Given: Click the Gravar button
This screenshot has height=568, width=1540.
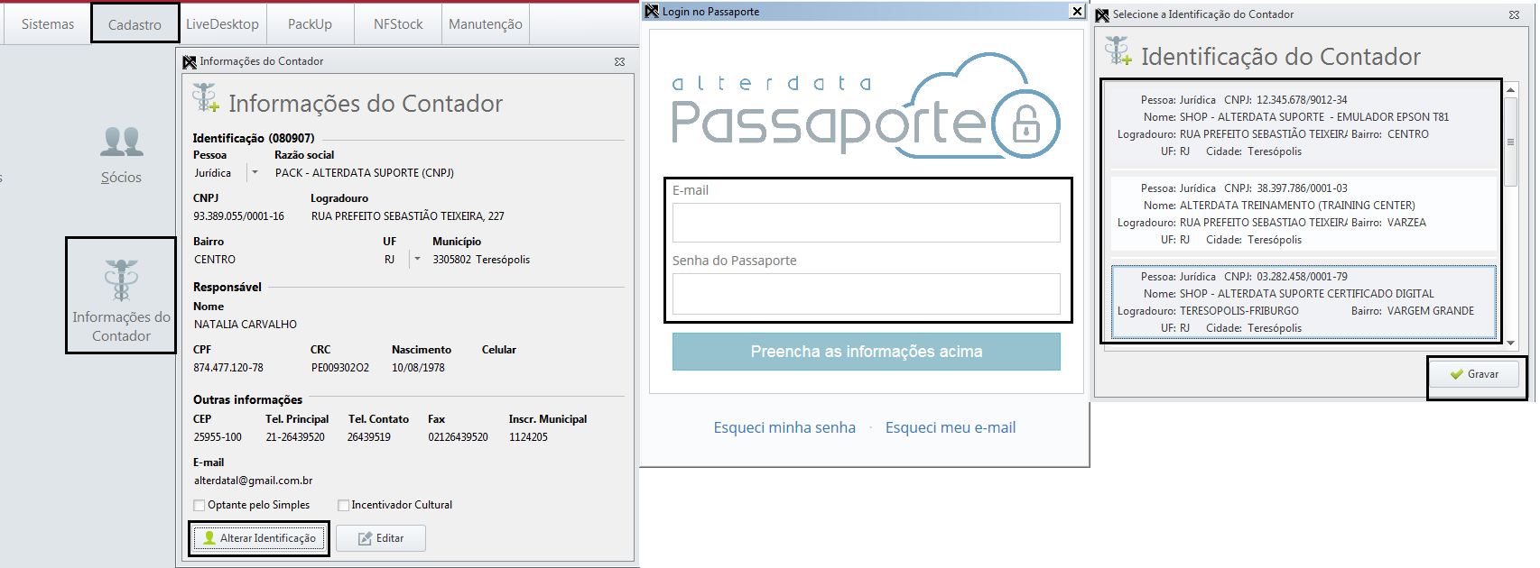Looking at the screenshot, I should click(x=1475, y=374).
